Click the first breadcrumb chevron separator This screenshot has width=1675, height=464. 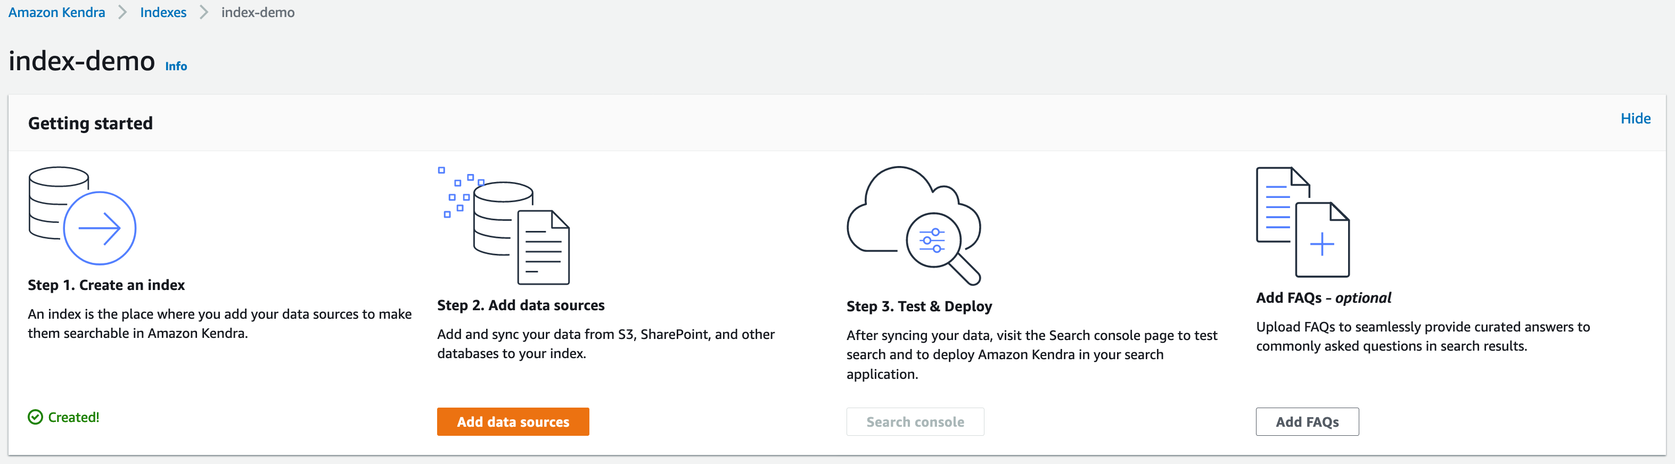122,12
